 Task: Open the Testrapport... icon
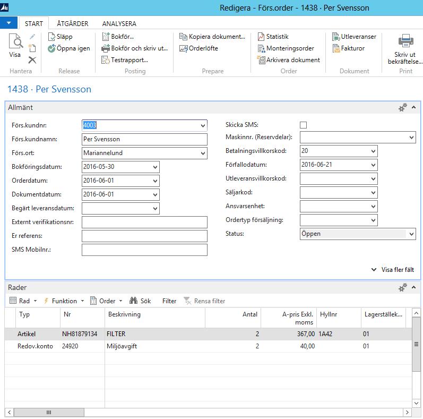tap(105, 60)
